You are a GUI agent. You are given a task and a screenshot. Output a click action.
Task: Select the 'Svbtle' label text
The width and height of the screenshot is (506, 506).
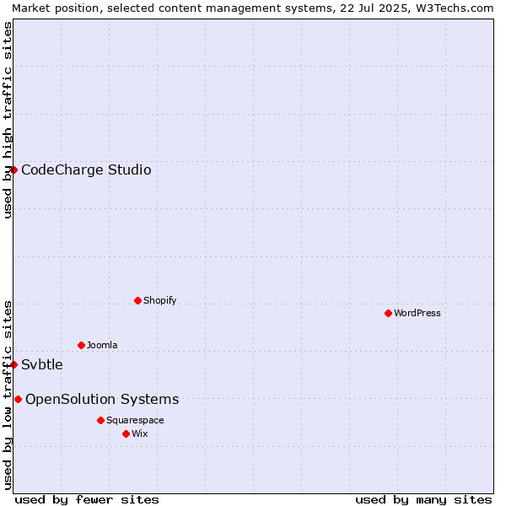click(42, 364)
